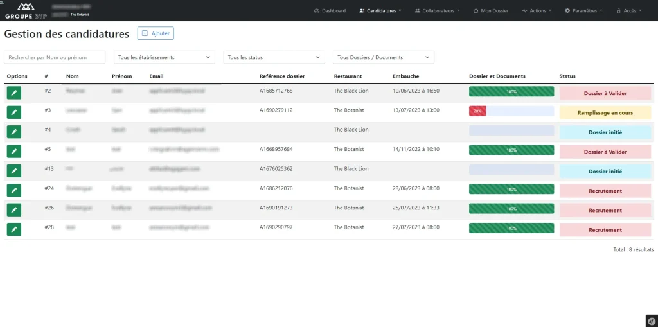Click hire date 25/07/2023 à 11:33
This screenshot has height=327, width=658.
416,208
